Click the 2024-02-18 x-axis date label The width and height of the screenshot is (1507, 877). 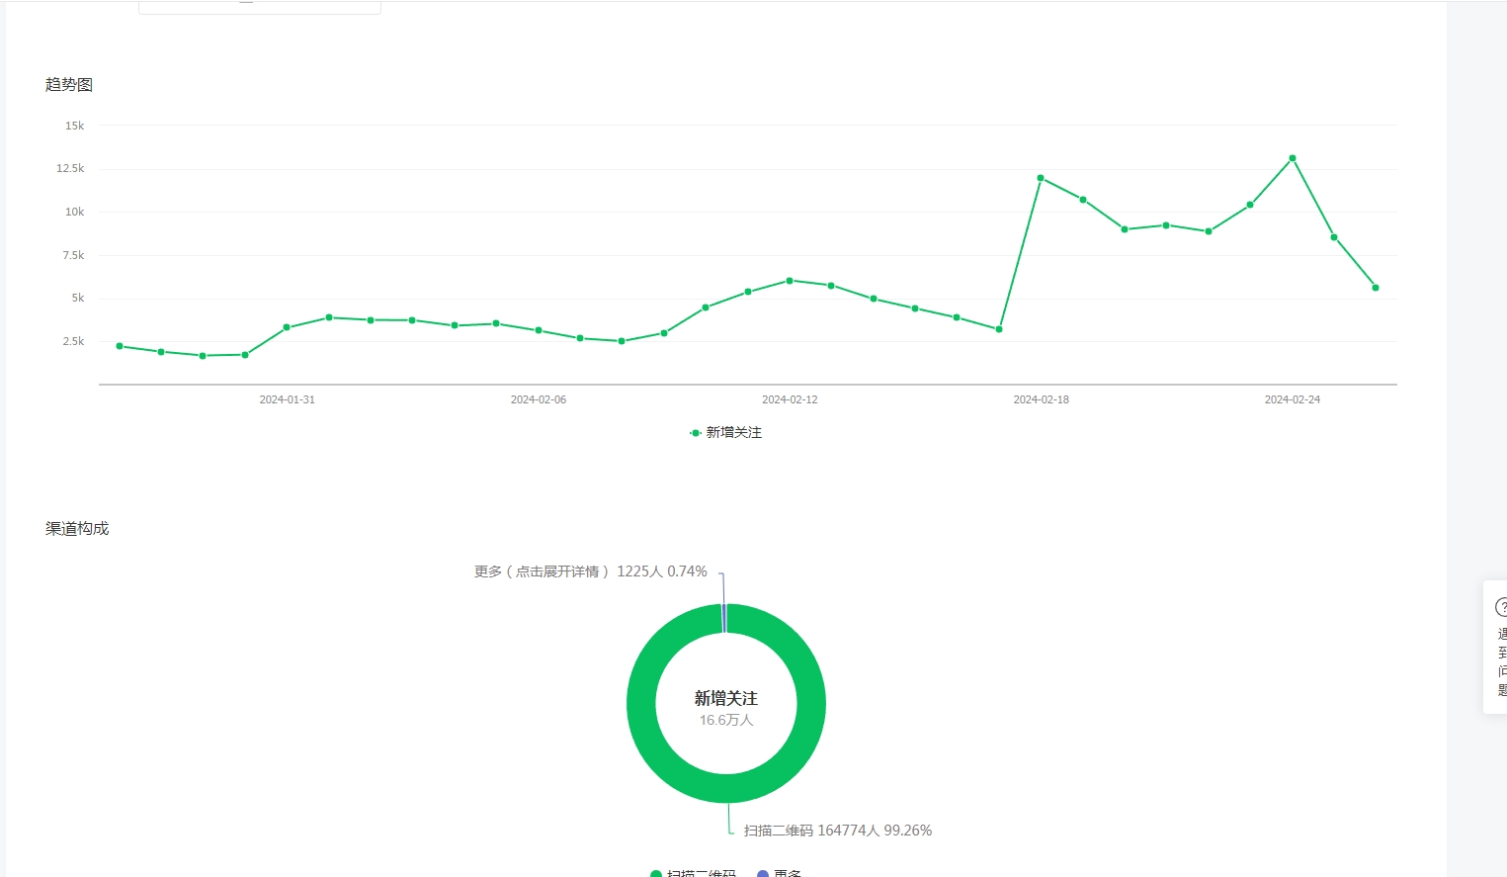(1042, 399)
